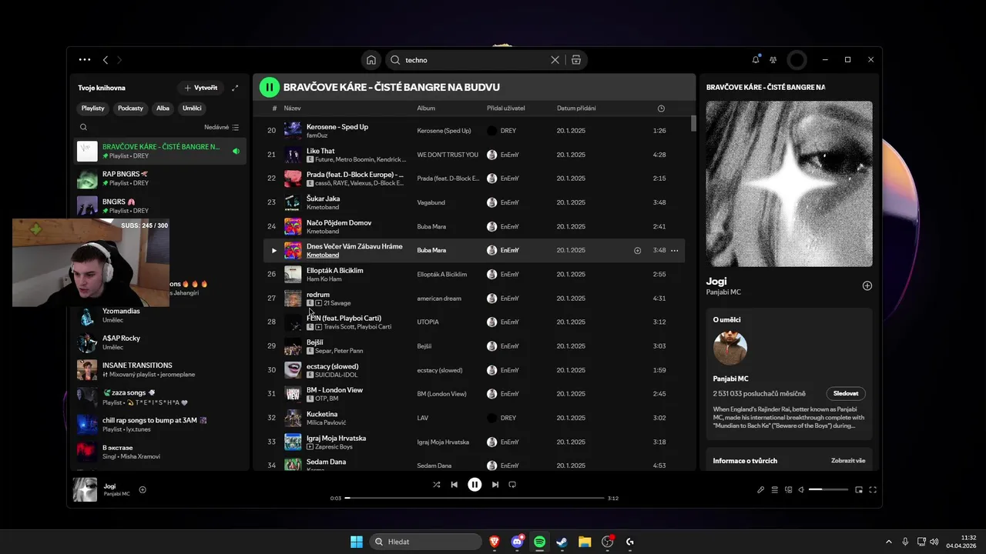Click the Vytvořit button in library
This screenshot has width=986, height=554.
pyautogui.click(x=200, y=88)
